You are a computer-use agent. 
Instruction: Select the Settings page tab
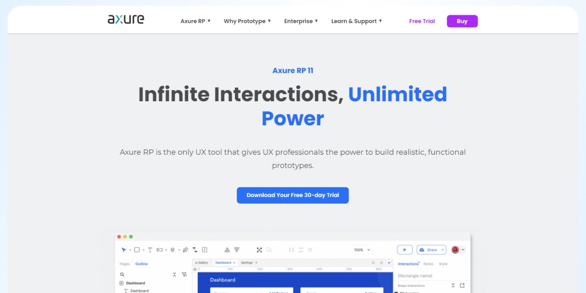point(247,263)
